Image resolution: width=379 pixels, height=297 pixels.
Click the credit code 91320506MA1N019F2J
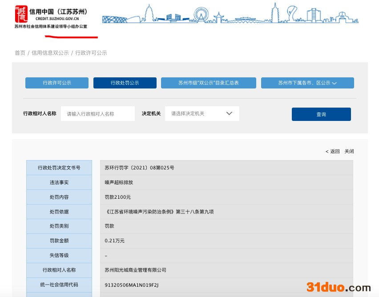pyautogui.click(x=131, y=285)
